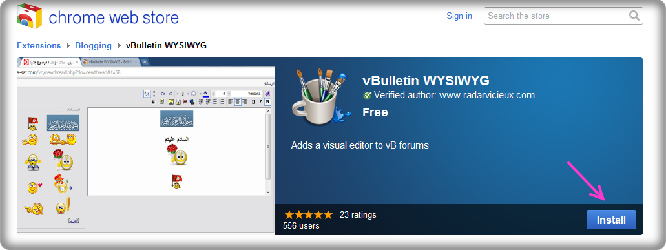666x250 pixels.
Task: Click the magnifier search icon
Action: coord(634,16)
